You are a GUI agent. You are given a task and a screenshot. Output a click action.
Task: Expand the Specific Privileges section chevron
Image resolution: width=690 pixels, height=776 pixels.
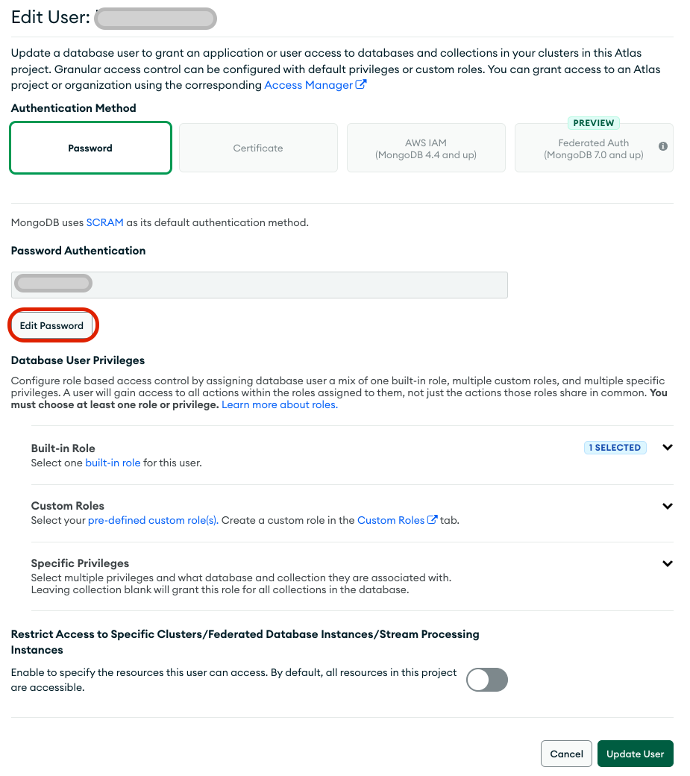667,563
